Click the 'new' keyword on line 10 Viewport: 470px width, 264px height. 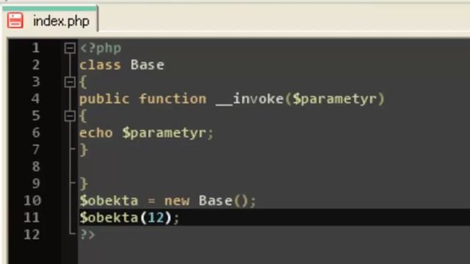(177, 201)
